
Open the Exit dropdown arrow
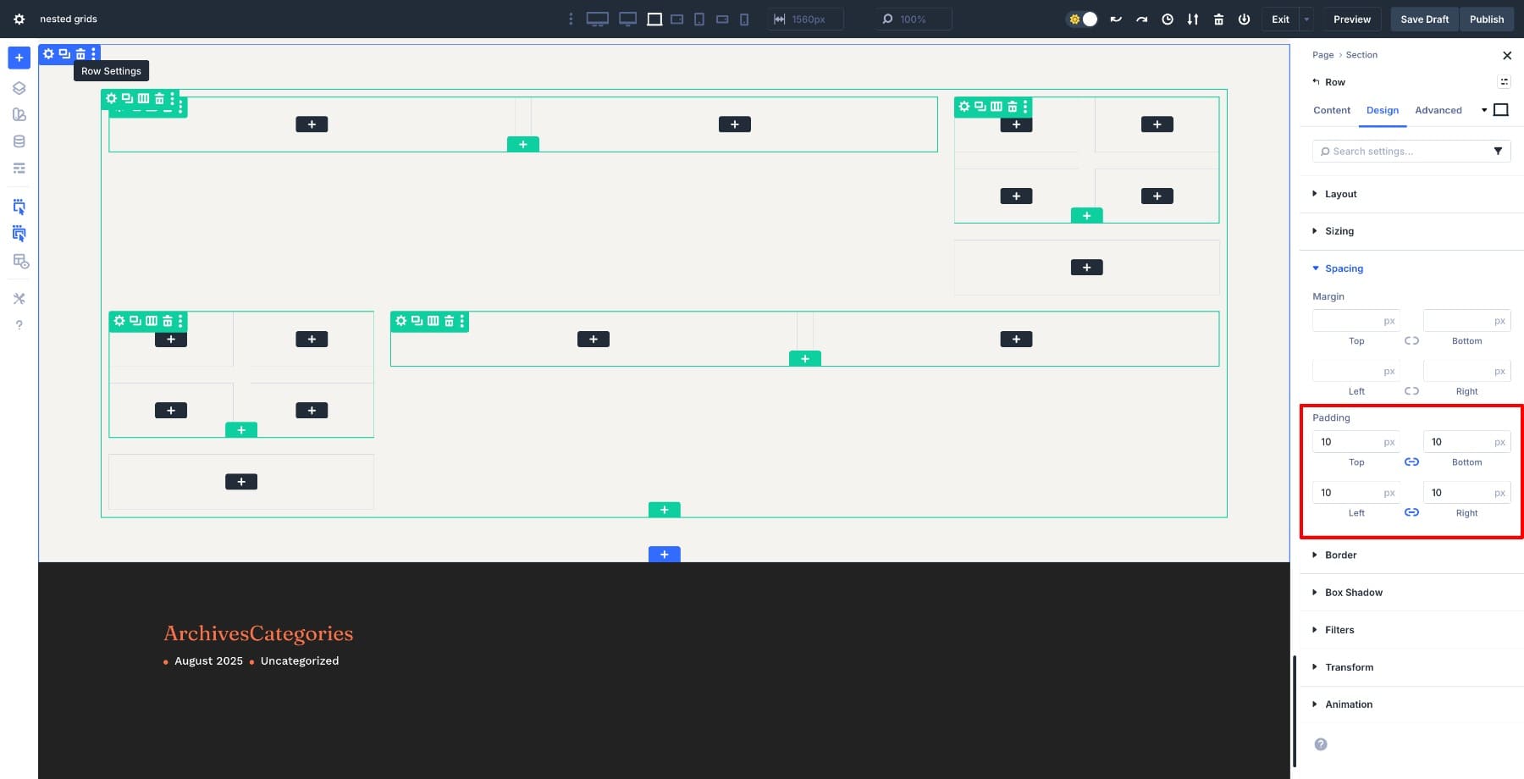coord(1306,19)
